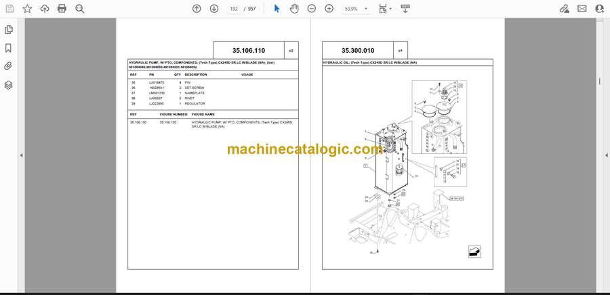This screenshot has height=295, width=610.
Task: Go to the previous page
Action: coord(197,9)
